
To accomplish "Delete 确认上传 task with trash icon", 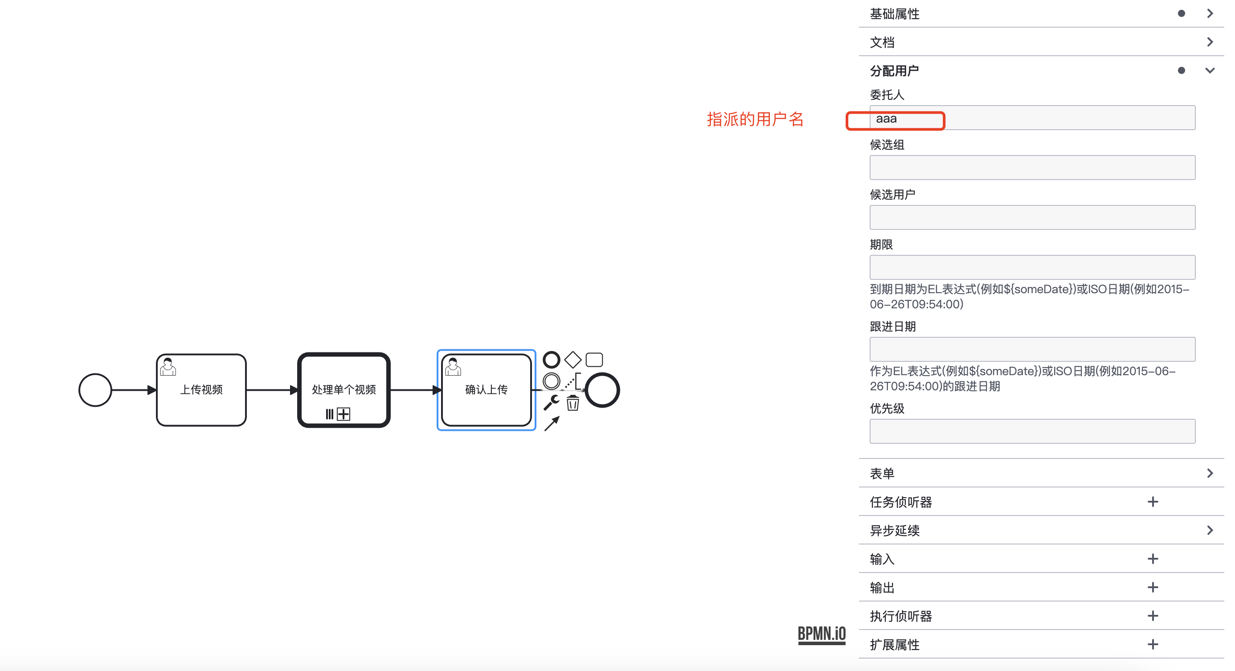I will point(573,403).
